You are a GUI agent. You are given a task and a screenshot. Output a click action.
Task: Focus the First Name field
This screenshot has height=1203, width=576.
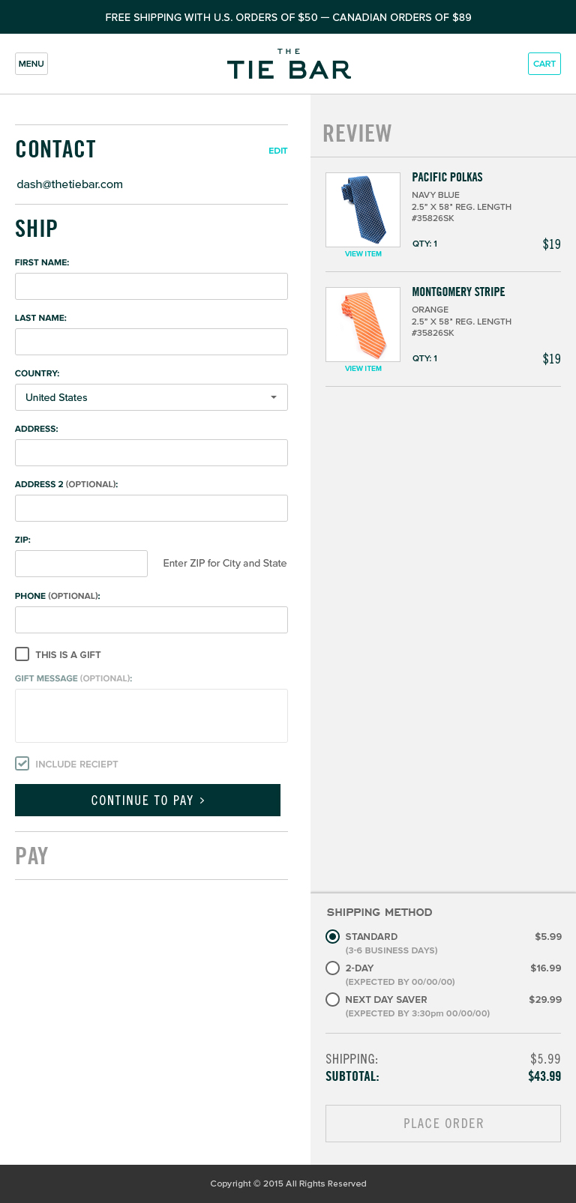(151, 286)
